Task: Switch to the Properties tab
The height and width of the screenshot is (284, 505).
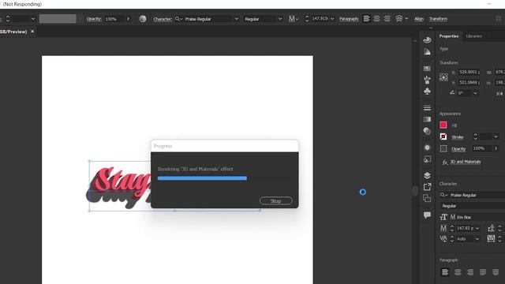Action: pos(449,36)
